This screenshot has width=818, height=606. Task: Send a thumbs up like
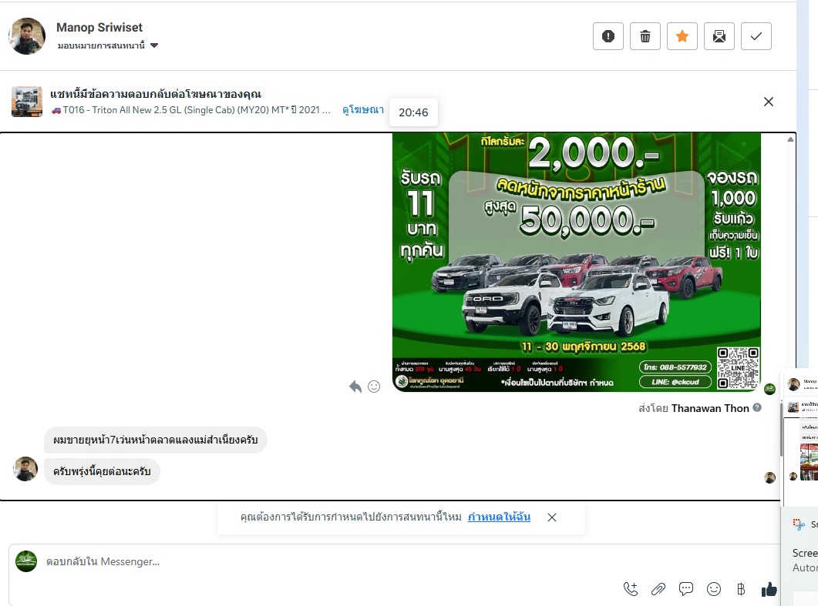click(769, 589)
